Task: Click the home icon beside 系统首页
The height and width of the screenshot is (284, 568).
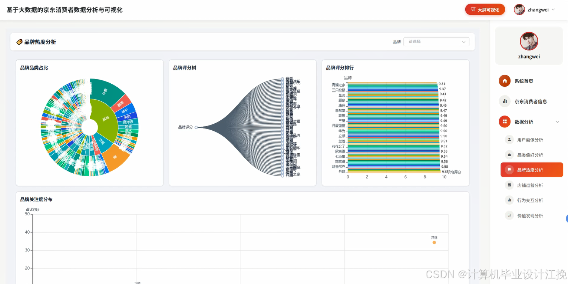Action: point(505,81)
